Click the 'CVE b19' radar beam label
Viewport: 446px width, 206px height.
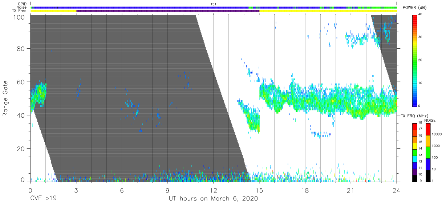[43, 199]
